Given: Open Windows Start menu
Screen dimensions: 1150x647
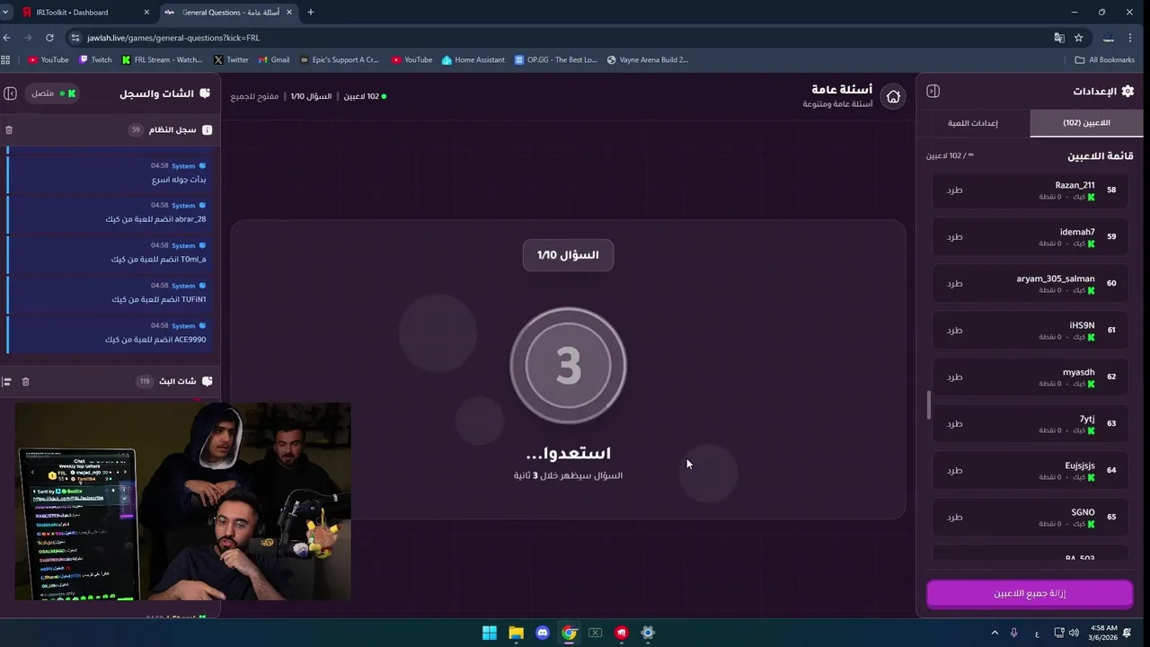Looking at the screenshot, I should tap(490, 633).
